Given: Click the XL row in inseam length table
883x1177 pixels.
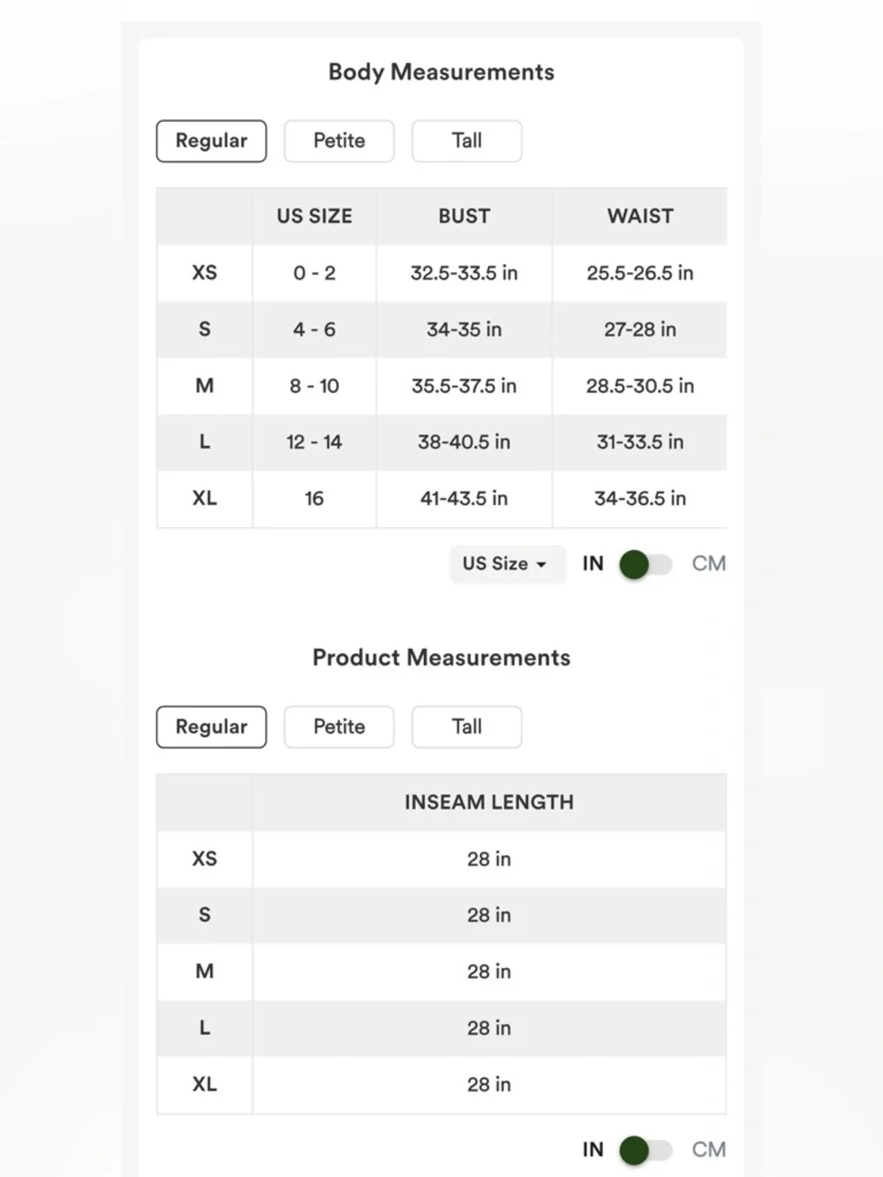Looking at the screenshot, I should click(441, 1084).
